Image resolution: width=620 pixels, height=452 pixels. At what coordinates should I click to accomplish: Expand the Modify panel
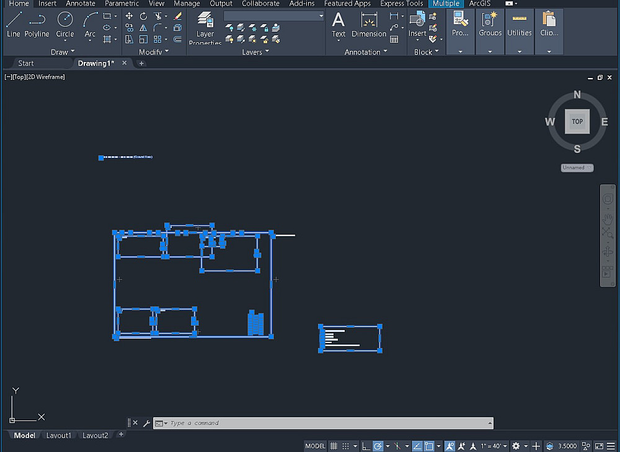point(154,52)
